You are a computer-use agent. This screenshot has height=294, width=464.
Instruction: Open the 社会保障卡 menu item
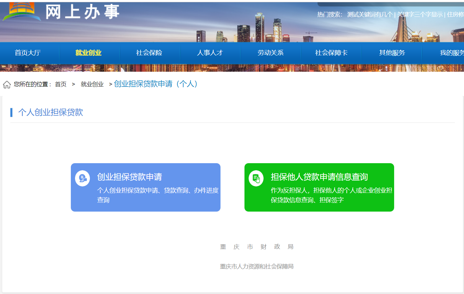tap(331, 53)
